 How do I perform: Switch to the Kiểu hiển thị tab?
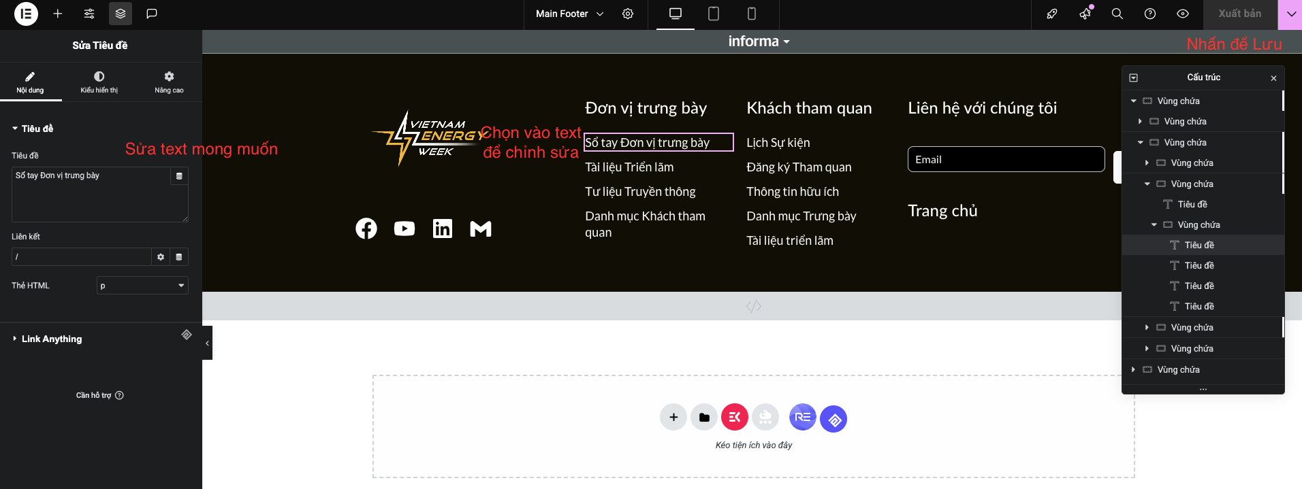[99, 82]
